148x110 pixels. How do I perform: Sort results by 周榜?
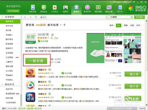[x=126, y=26]
